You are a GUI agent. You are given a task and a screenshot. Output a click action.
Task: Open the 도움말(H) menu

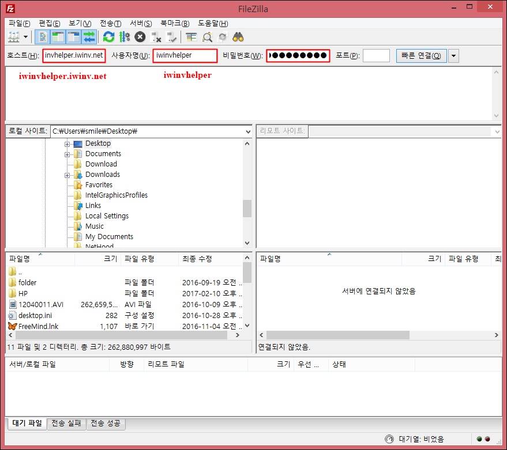tap(213, 23)
